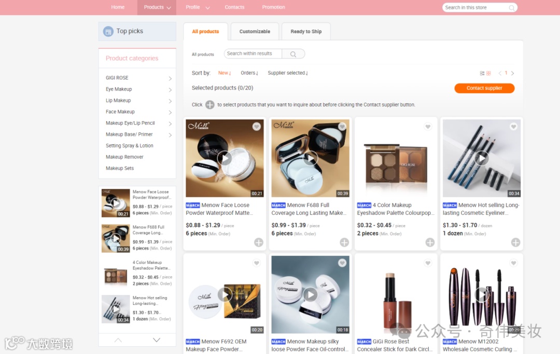Favorite Menow F688 Full Coverage with heart
The width and height of the screenshot is (560, 354).
pyautogui.click(x=342, y=127)
